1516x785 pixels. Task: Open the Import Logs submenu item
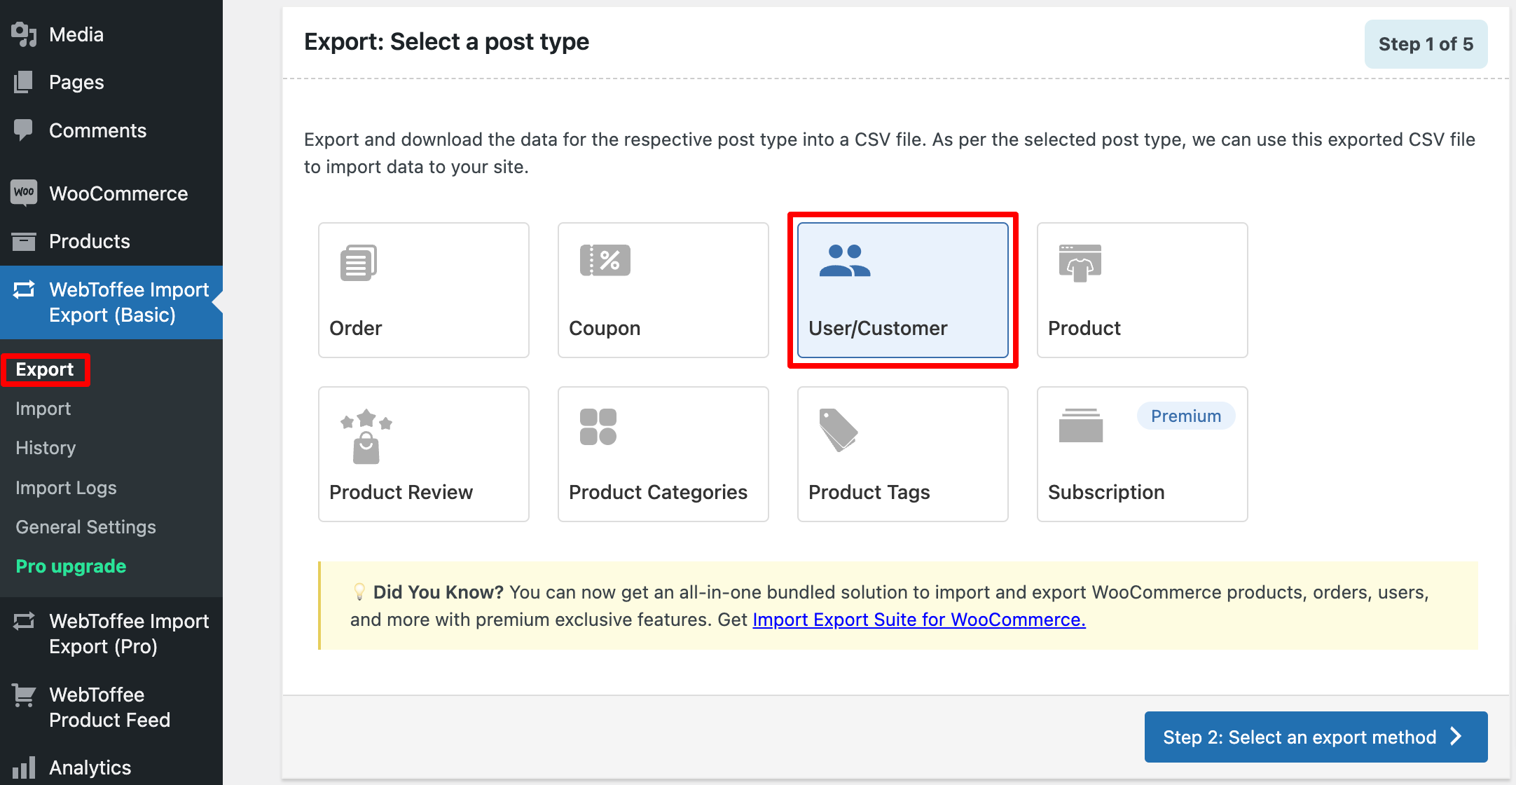tap(66, 488)
